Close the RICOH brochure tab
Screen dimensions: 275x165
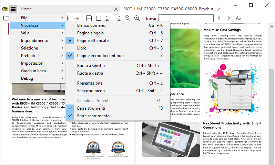coord(218,9)
